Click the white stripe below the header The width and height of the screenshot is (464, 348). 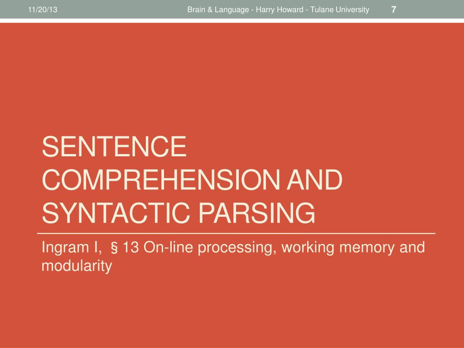232,21
